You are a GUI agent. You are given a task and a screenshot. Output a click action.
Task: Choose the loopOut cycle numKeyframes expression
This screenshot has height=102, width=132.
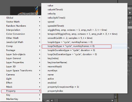(84, 46)
